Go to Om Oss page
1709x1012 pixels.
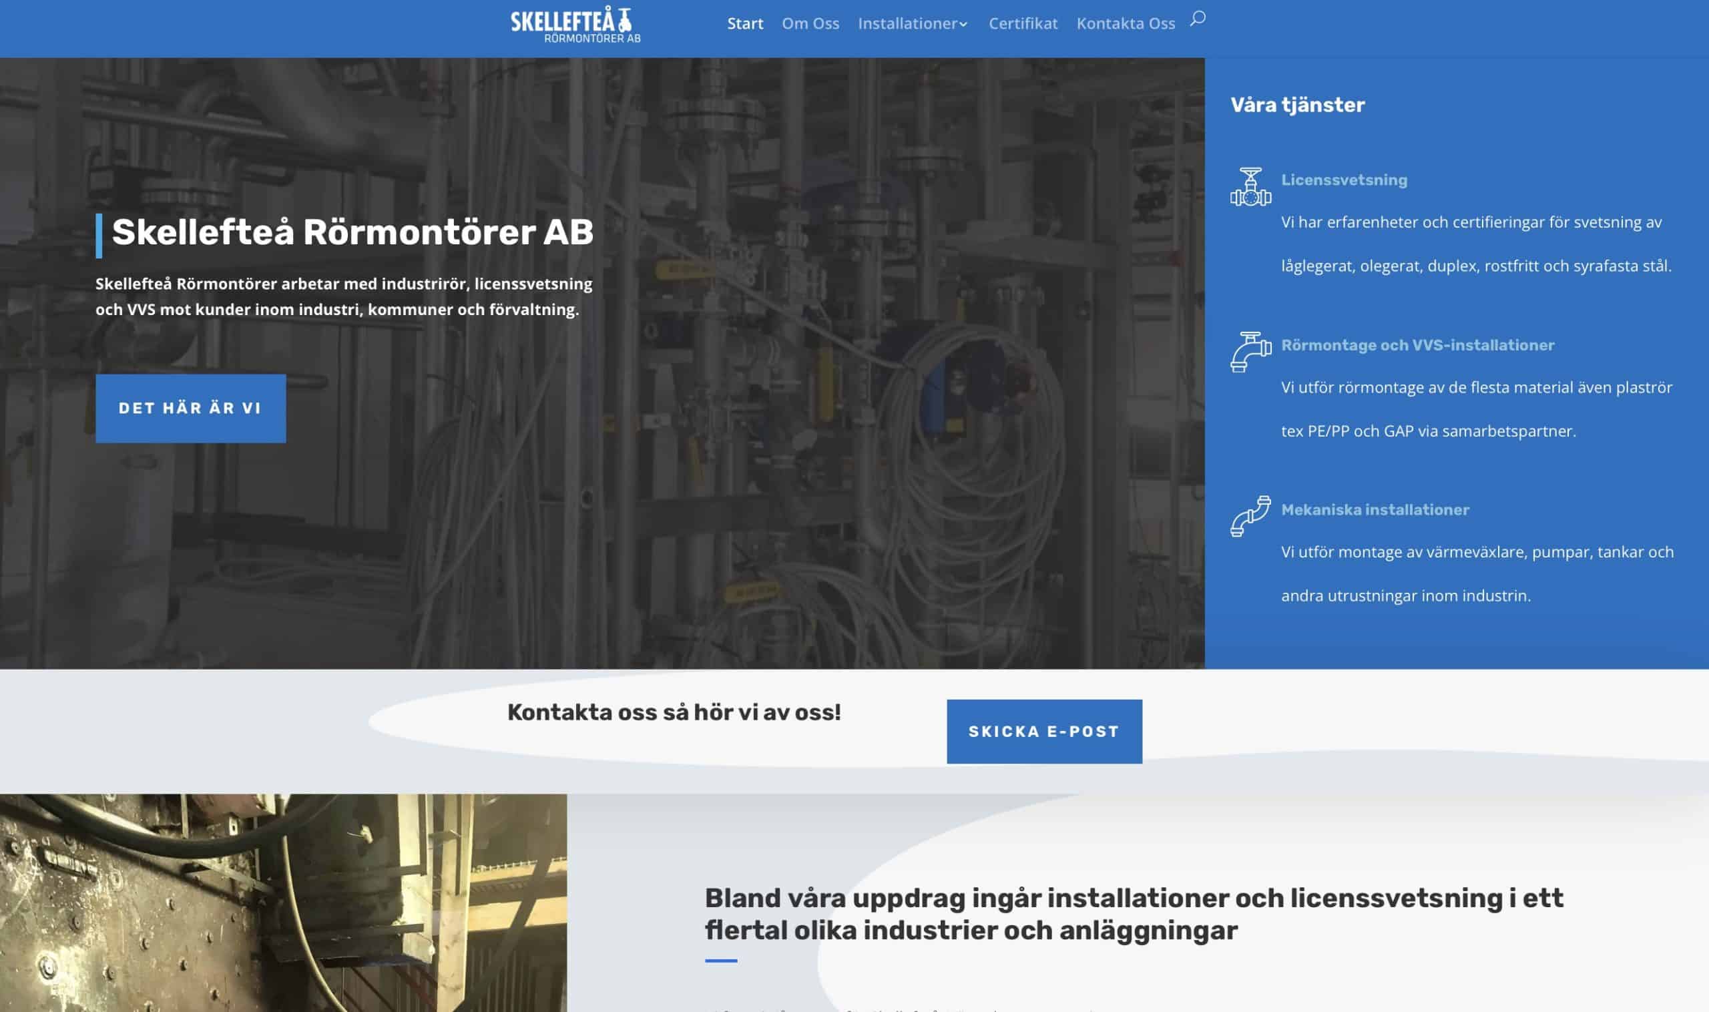pyautogui.click(x=810, y=24)
